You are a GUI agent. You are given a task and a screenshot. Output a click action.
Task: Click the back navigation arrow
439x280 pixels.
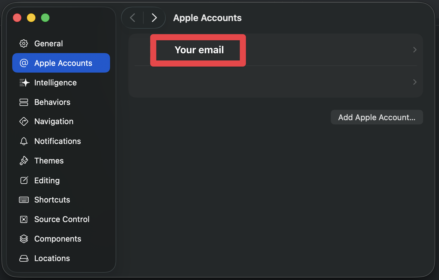(132, 18)
